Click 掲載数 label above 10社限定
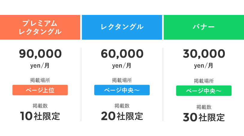This screenshot has height=136, width=244. tap(40, 106)
